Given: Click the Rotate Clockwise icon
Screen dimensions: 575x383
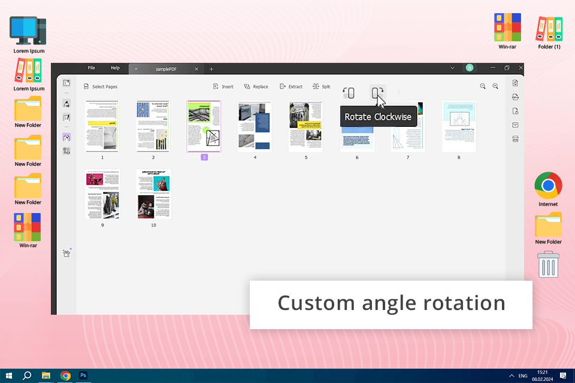Looking at the screenshot, I should point(377,93).
